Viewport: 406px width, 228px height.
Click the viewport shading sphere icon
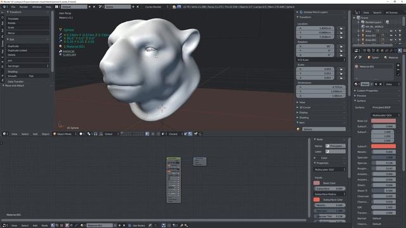click(82, 134)
